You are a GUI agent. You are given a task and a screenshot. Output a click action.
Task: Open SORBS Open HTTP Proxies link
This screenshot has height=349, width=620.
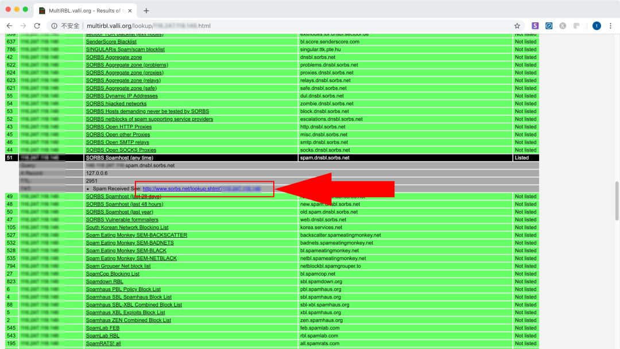click(119, 127)
